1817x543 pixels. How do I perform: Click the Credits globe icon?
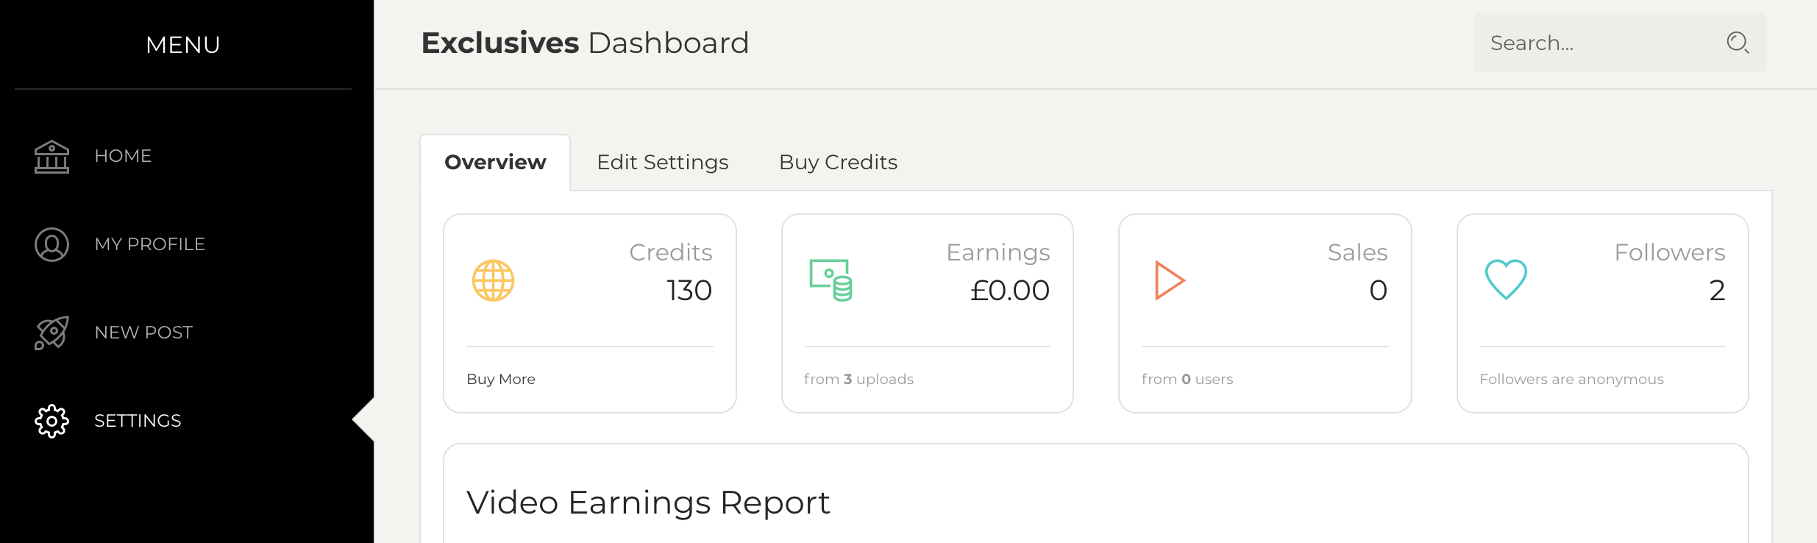pyautogui.click(x=493, y=280)
